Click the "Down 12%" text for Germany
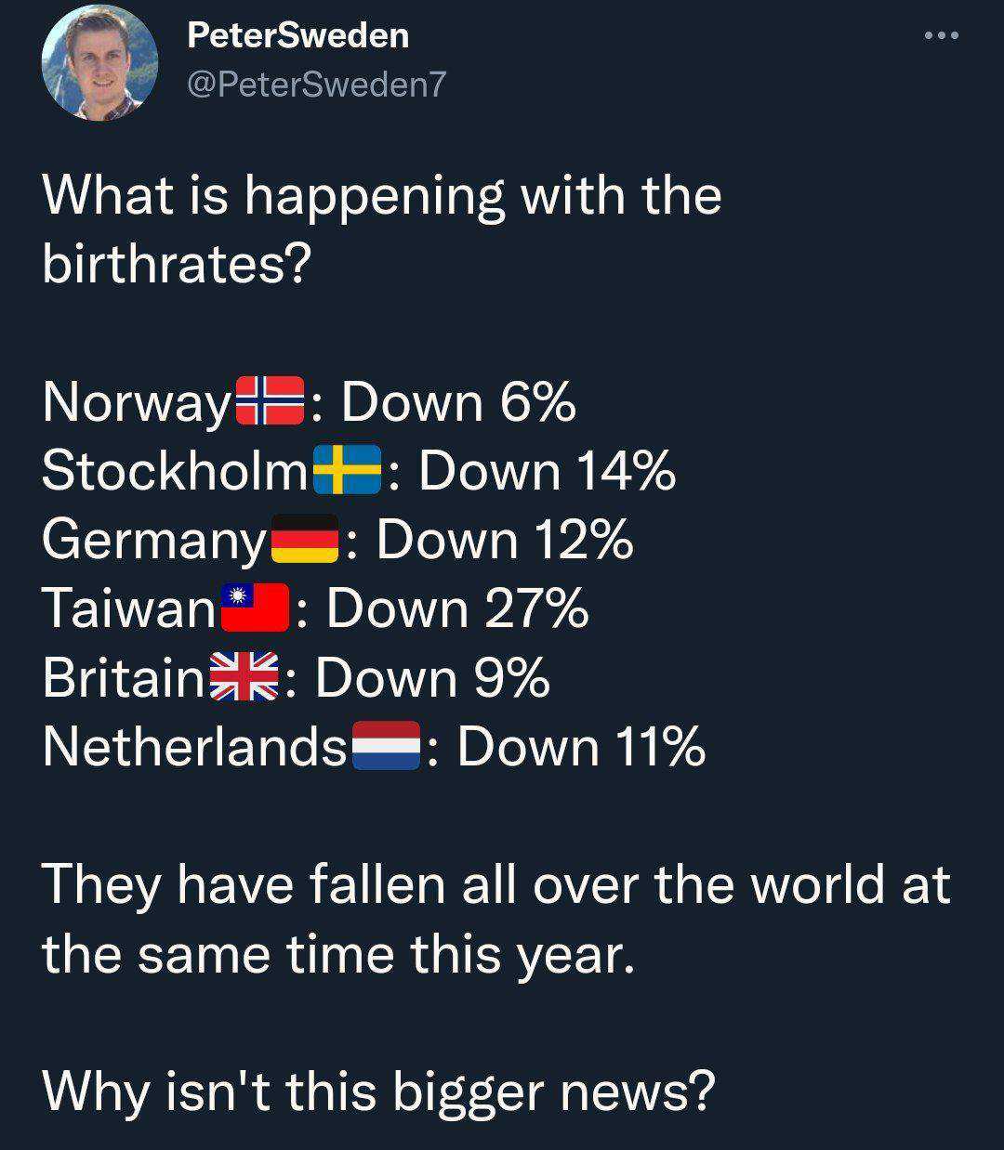 pyautogui.click(x=505, y=539)
